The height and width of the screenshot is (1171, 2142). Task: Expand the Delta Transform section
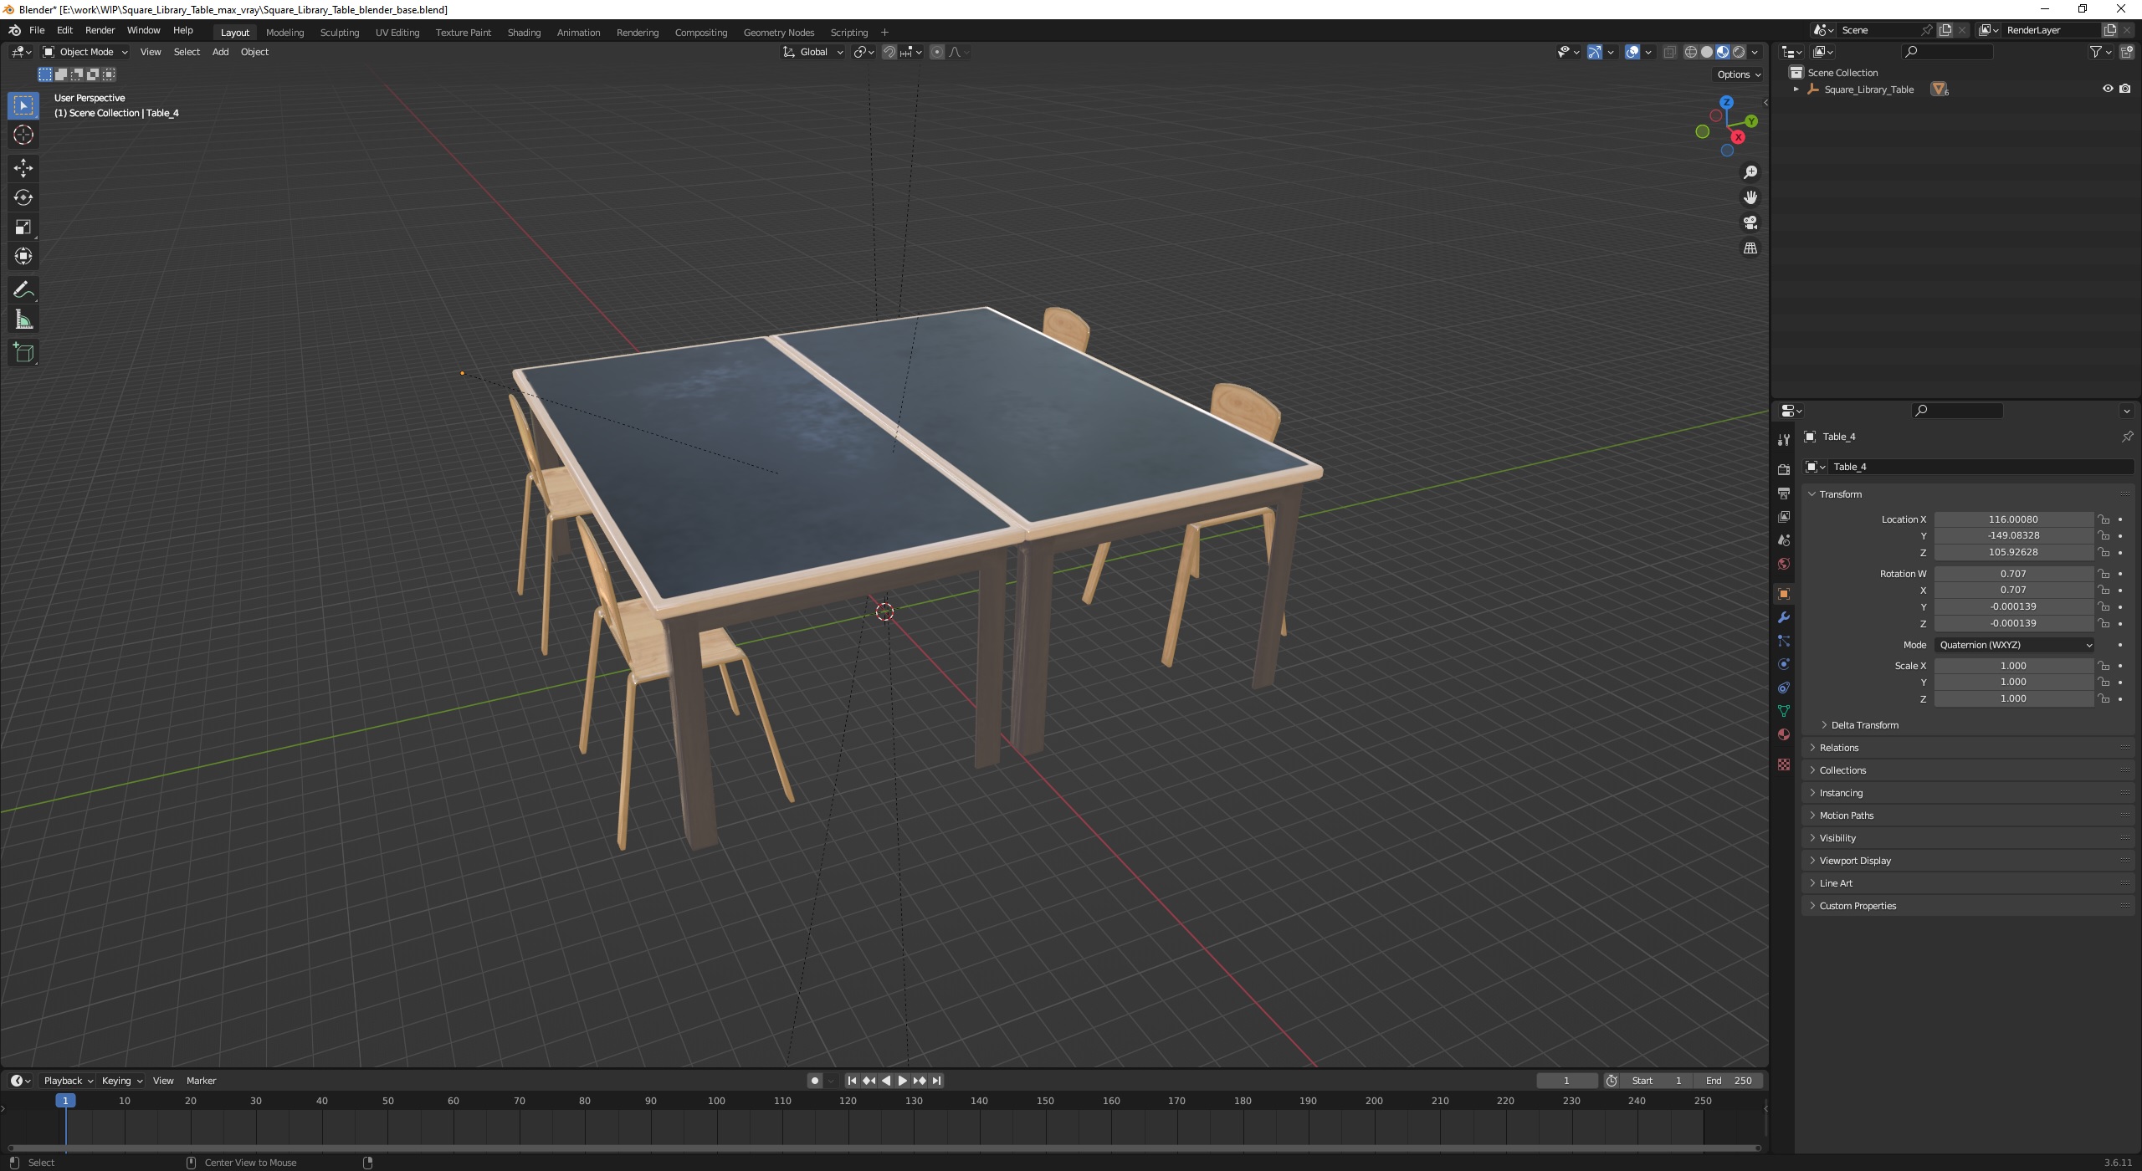coord(1861,724)
